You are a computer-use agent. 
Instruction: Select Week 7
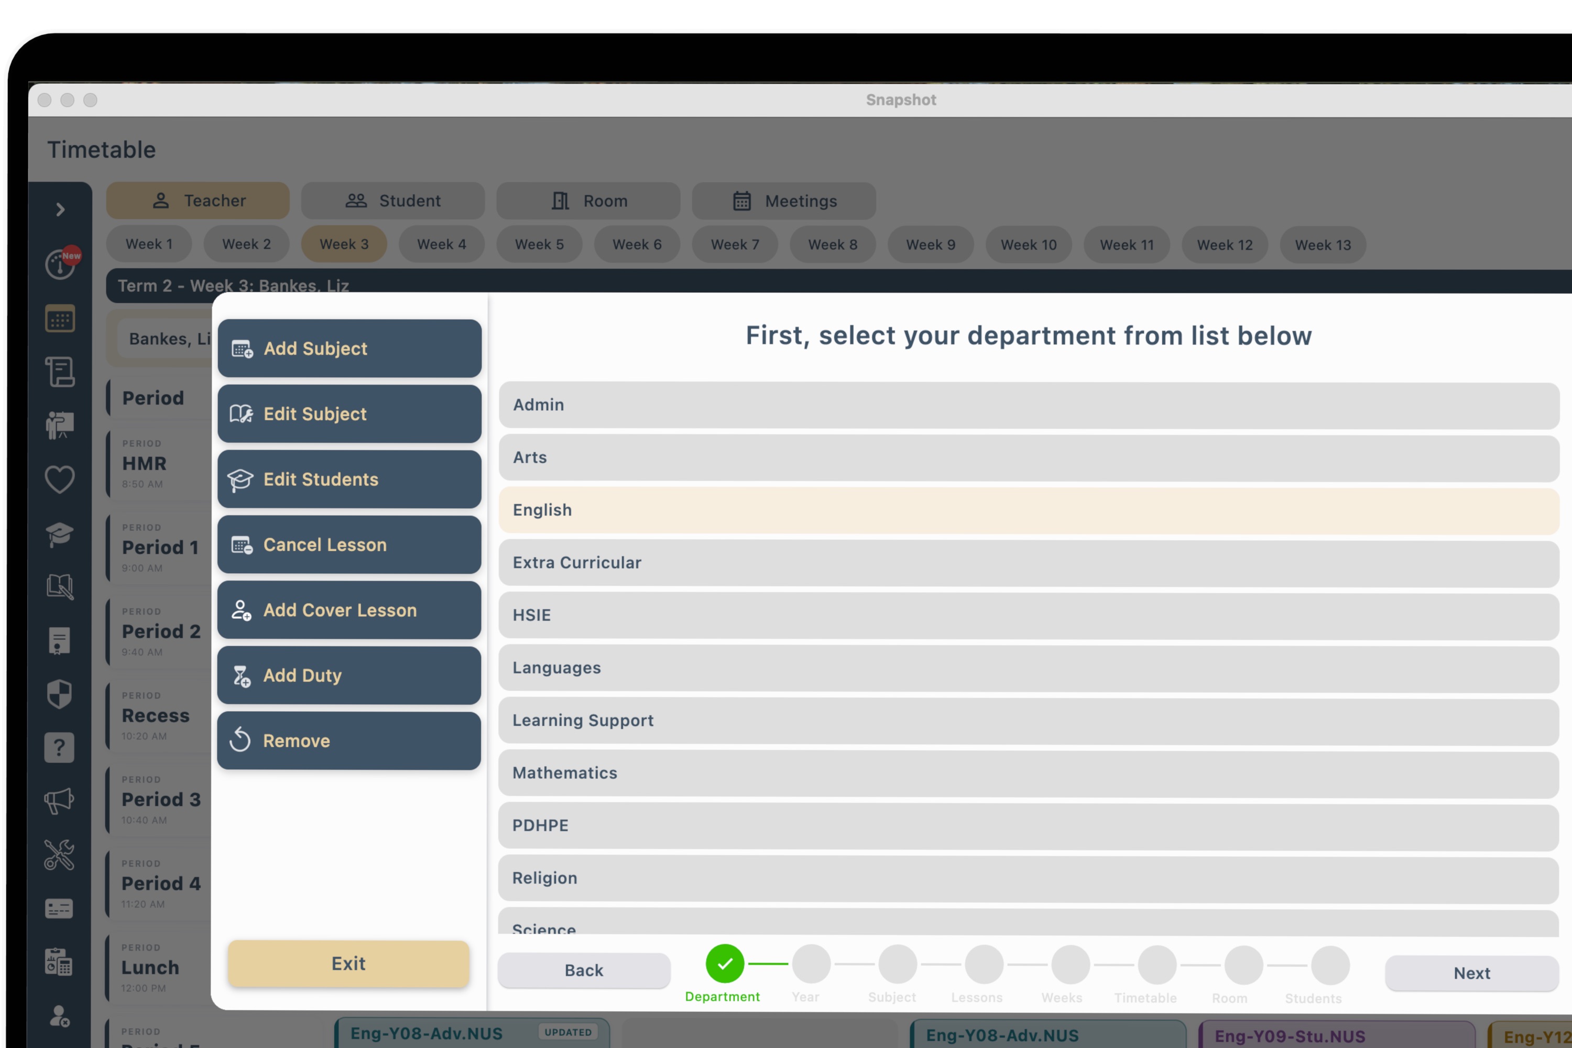click(735, 244)
